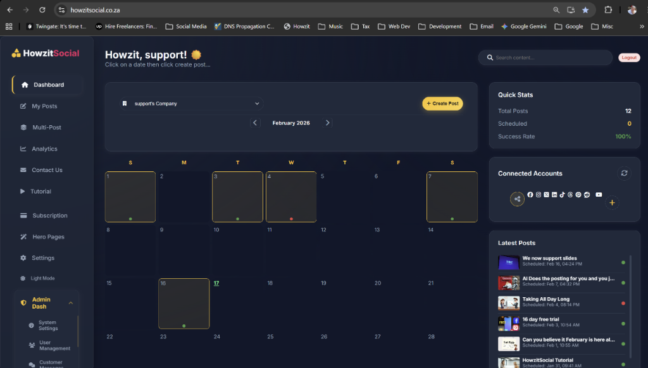The height and width of the screenshot is (368, 648).
Task: Select the YouTube icon in Connected Accounts
Action: tap(599, 194)
